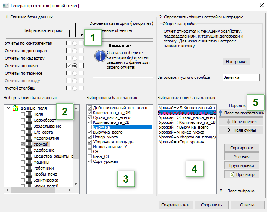Open the Настройки settings button
This screenshot has width=267, height=212.
pyautogui.click(x=237, y=62)
